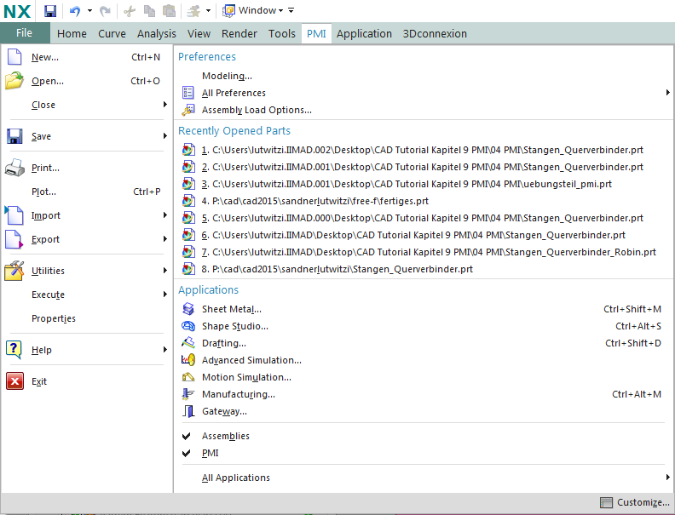Click the Shape Studio application icon

188,326
